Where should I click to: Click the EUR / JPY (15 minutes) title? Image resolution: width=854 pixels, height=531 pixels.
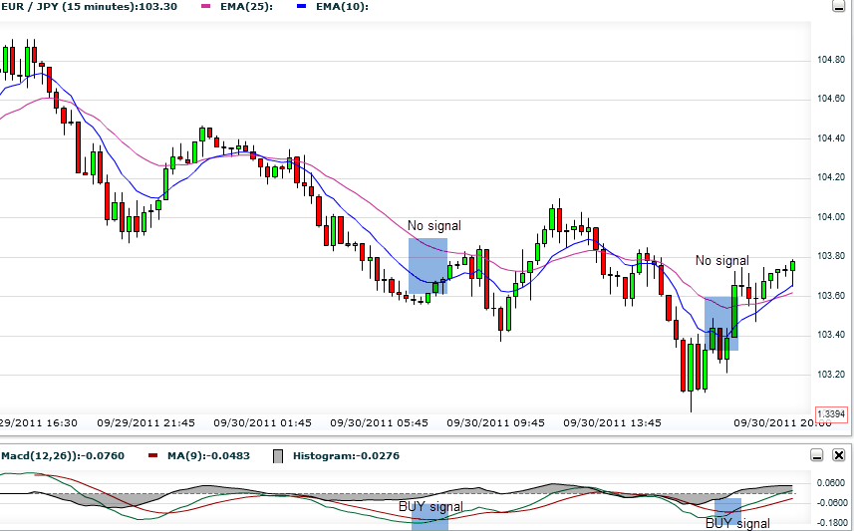pyautogui.click(x=90, y=7)
